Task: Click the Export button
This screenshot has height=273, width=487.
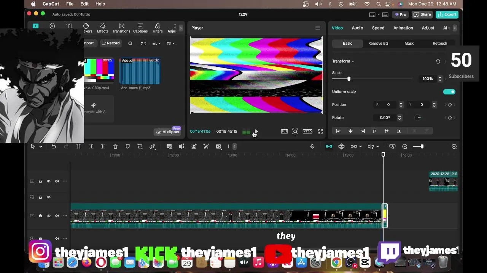Action: click(x=447, y=15)
